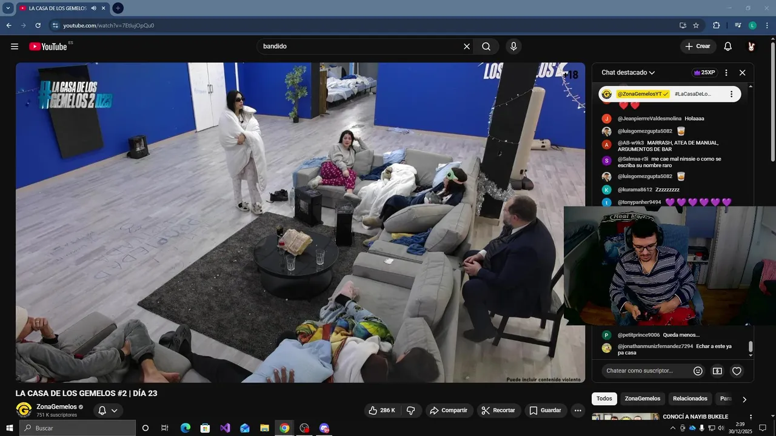The height and width of the screenshot is (436, 776).
Task: Bookmark this page with star
Action: coord(696,25)
